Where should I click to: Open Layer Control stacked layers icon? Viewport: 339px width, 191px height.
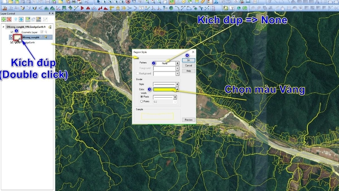197,2
